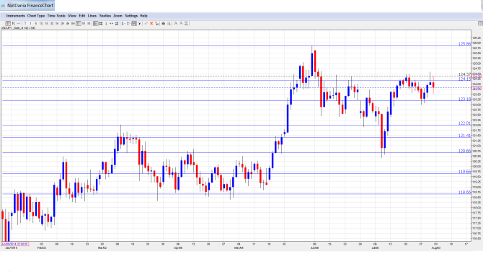Open the Edit menu

pyautogui.click(x=82, y=16)
